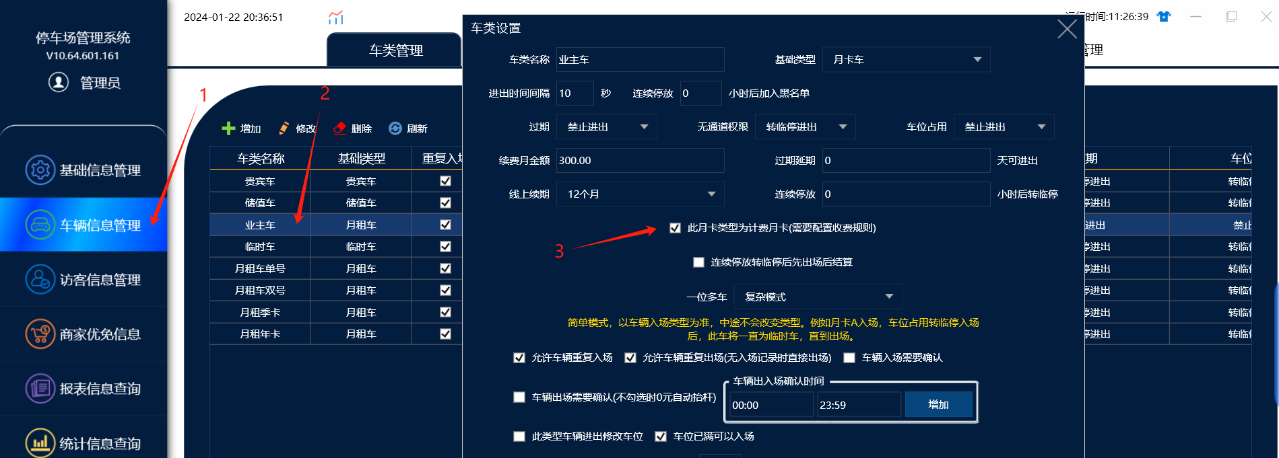Click the red eraser Delete icon
Viewport: 1279px width, 458px height.
coord(339,128)
